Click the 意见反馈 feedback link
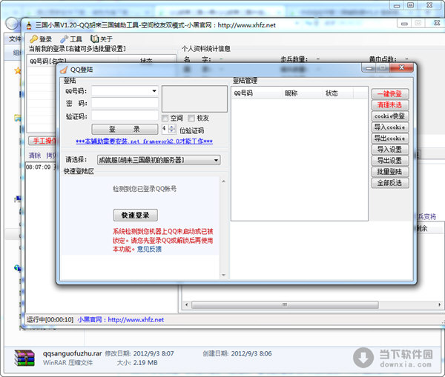This screenshot has width=445, height=377. pyautogui.click(x=149, y=249)
